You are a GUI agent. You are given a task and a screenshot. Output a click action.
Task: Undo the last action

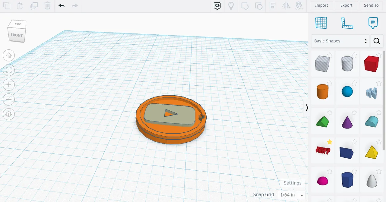click(x=62, y=5)
